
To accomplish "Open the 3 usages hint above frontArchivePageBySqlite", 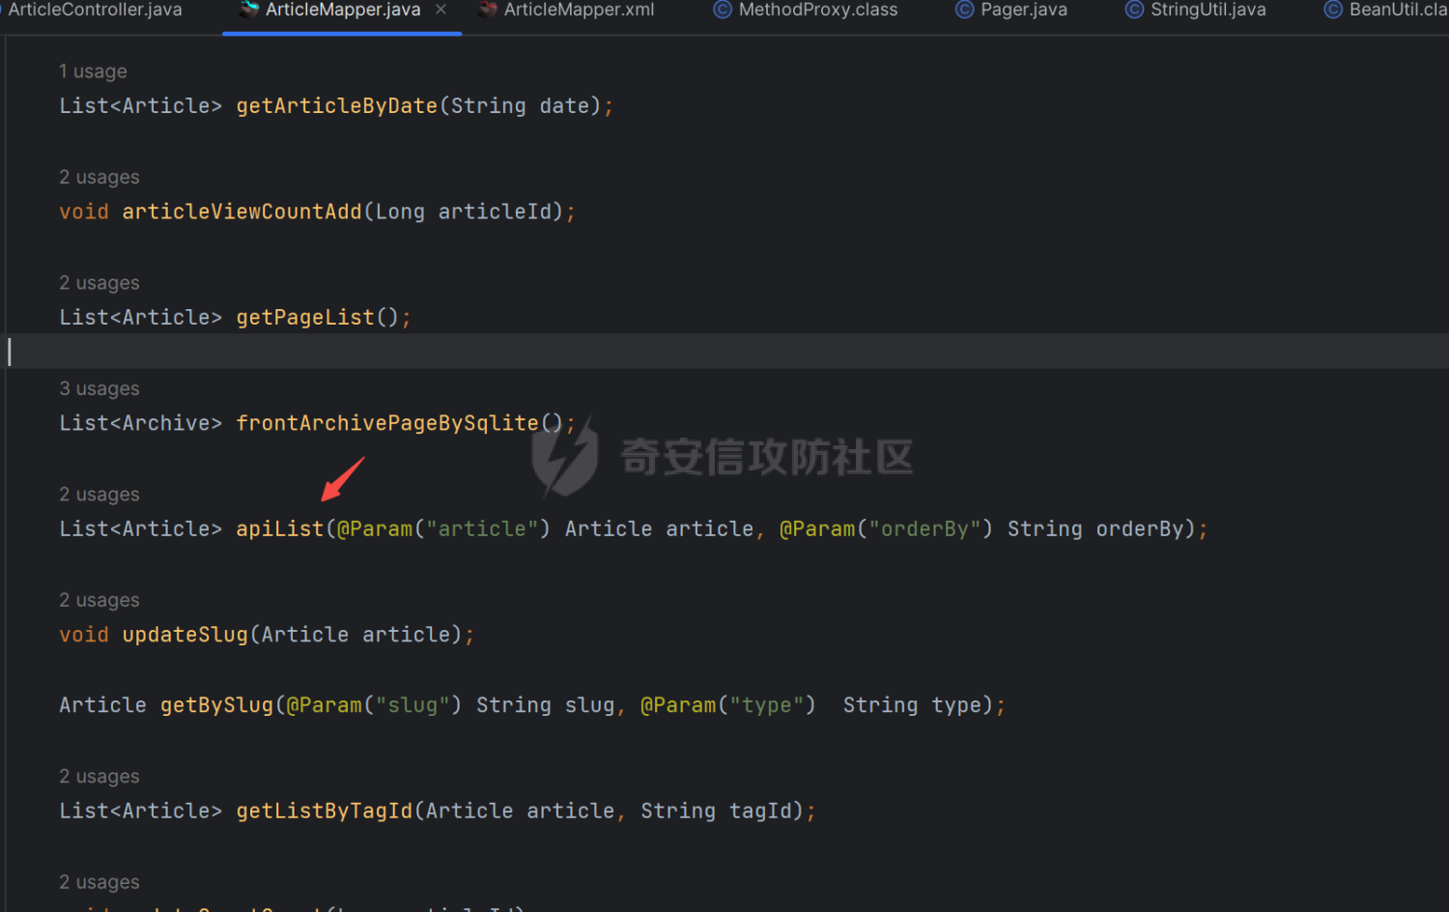I will click(99, 388).
